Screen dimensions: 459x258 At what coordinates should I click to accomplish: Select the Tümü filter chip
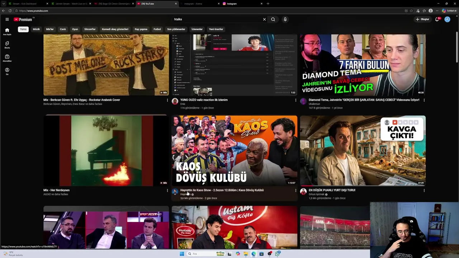coord(23,29)
